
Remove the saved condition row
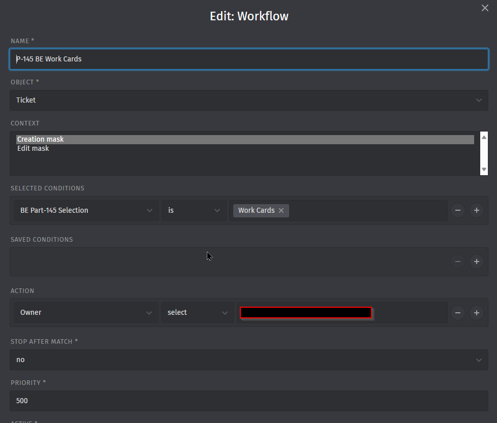click(458, 262)
